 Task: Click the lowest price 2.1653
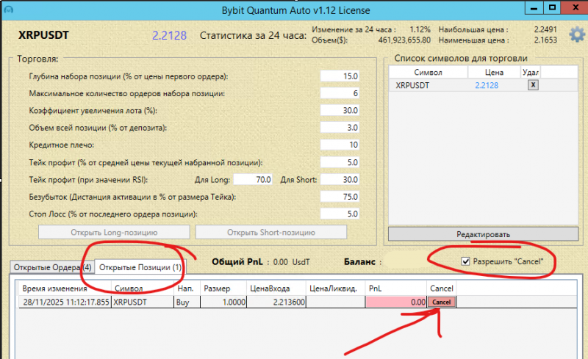pyautogui.click(x=545, y=40)
